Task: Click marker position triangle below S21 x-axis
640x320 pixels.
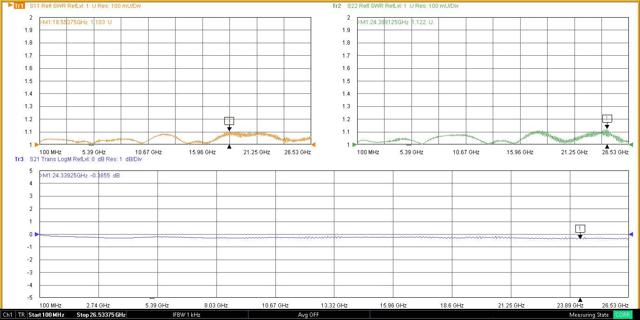Action: click(x=580, y=300)
